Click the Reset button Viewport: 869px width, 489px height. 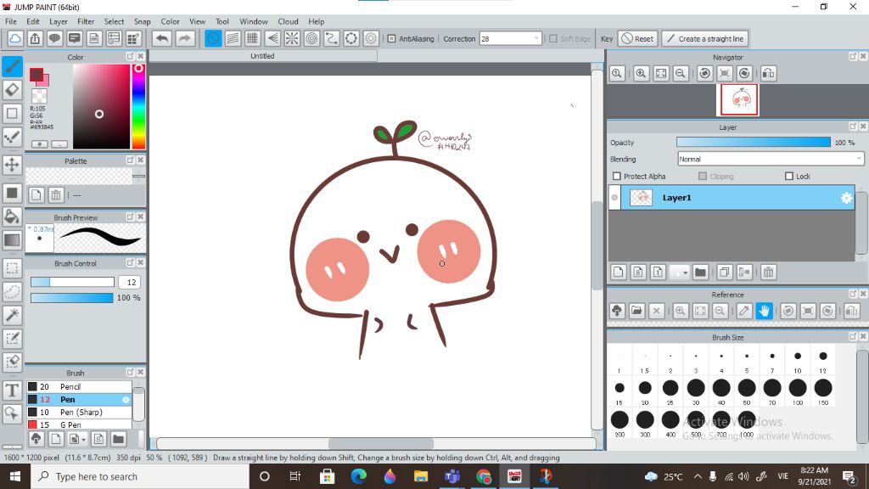pos(637,39)
